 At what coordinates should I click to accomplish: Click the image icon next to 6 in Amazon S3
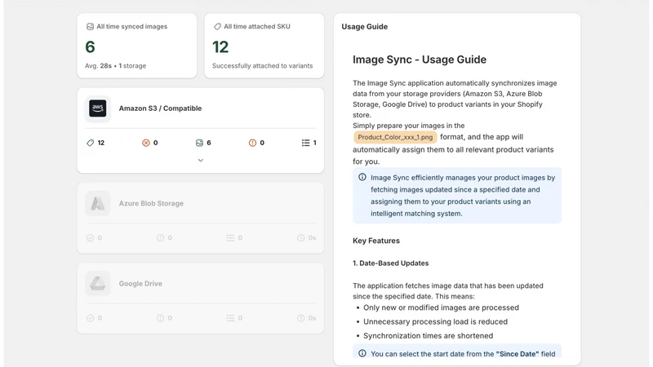[x=199, y=143]
